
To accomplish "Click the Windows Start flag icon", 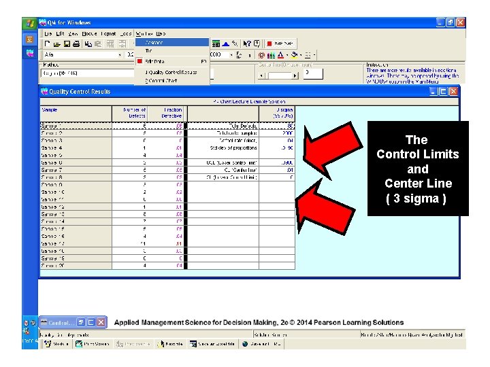I will pos(30,23).
